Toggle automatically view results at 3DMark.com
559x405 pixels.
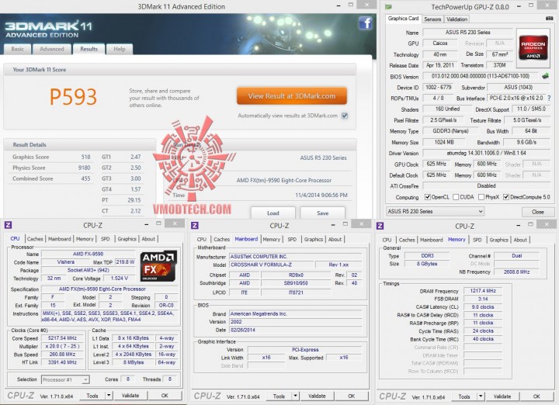(x=345, y=116)
